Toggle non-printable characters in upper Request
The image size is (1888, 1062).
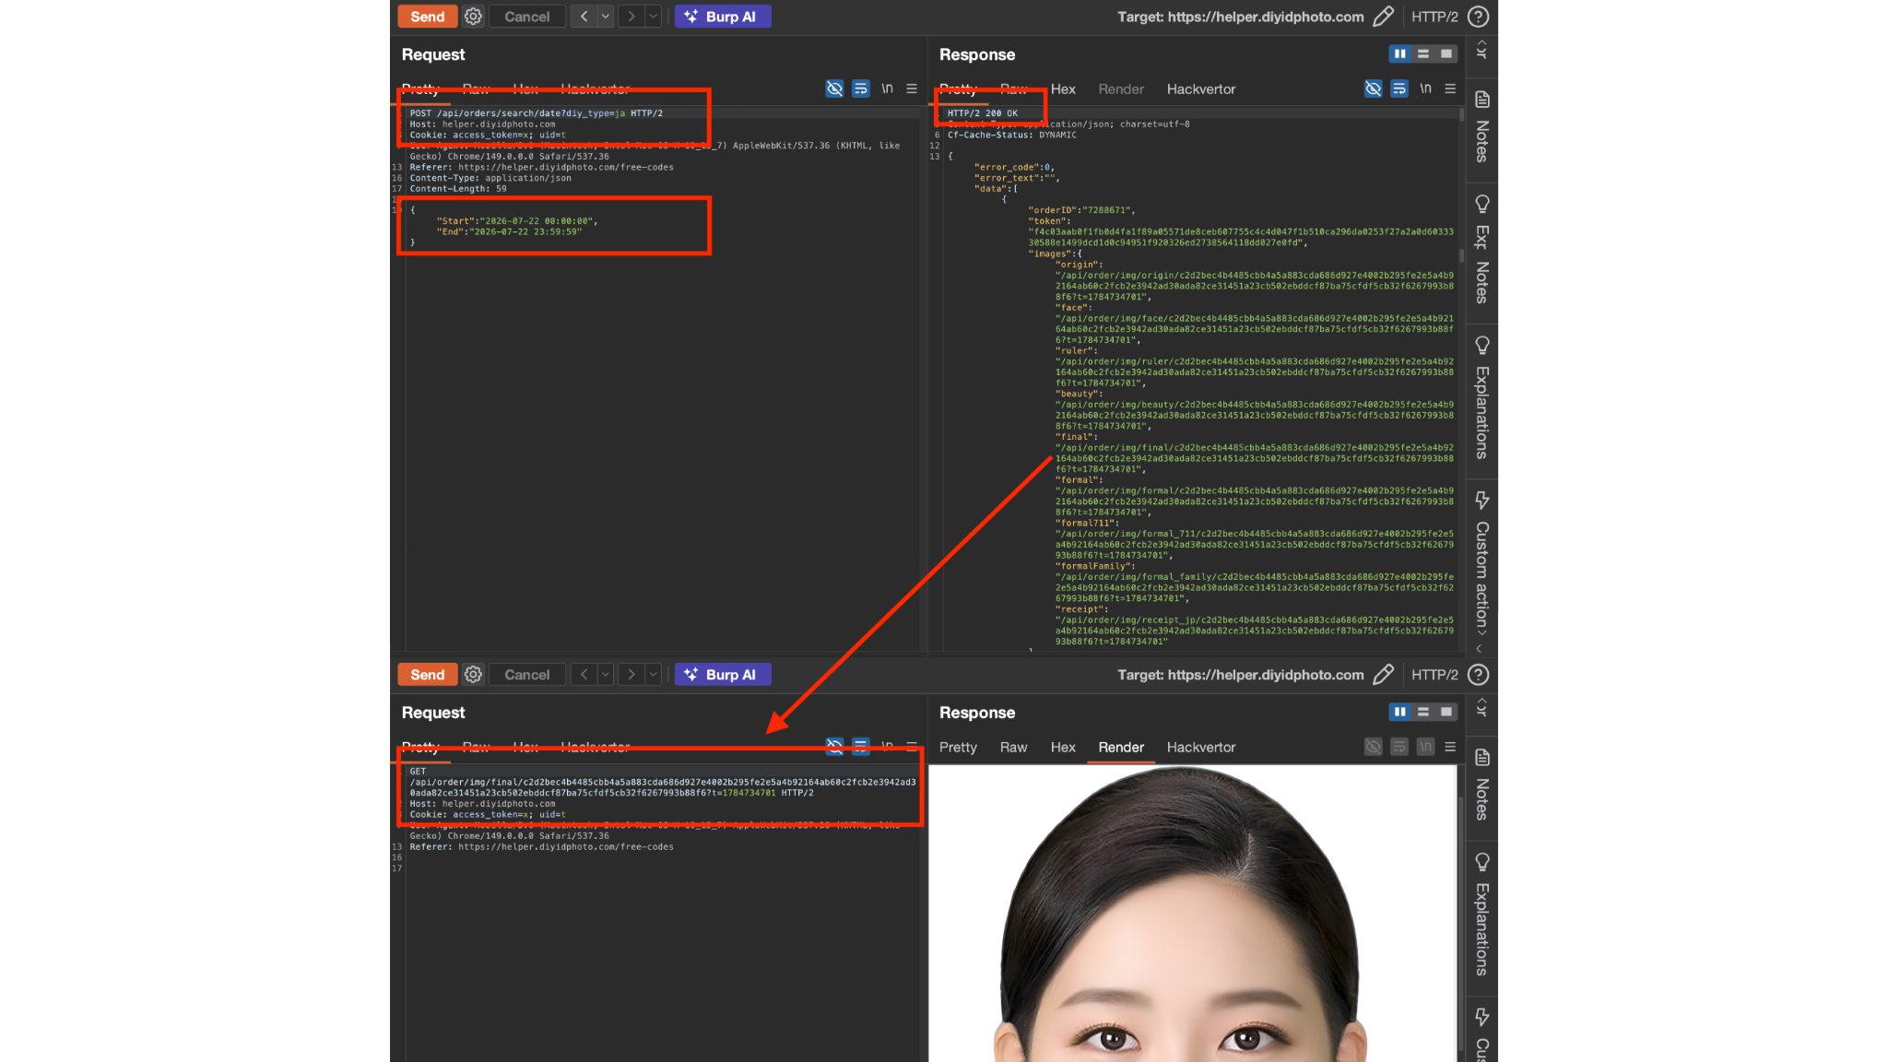(834, 88)
